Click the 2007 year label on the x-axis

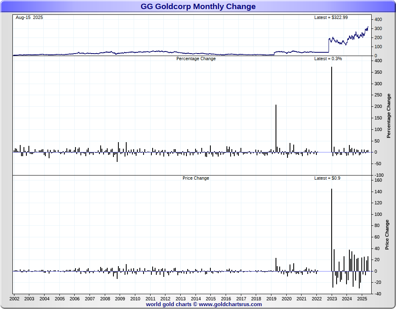90,299
